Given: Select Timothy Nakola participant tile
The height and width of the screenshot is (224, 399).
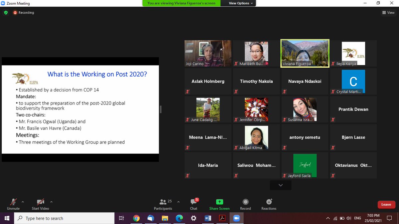Looking at the screenshot, I should (x=256, y=82).
